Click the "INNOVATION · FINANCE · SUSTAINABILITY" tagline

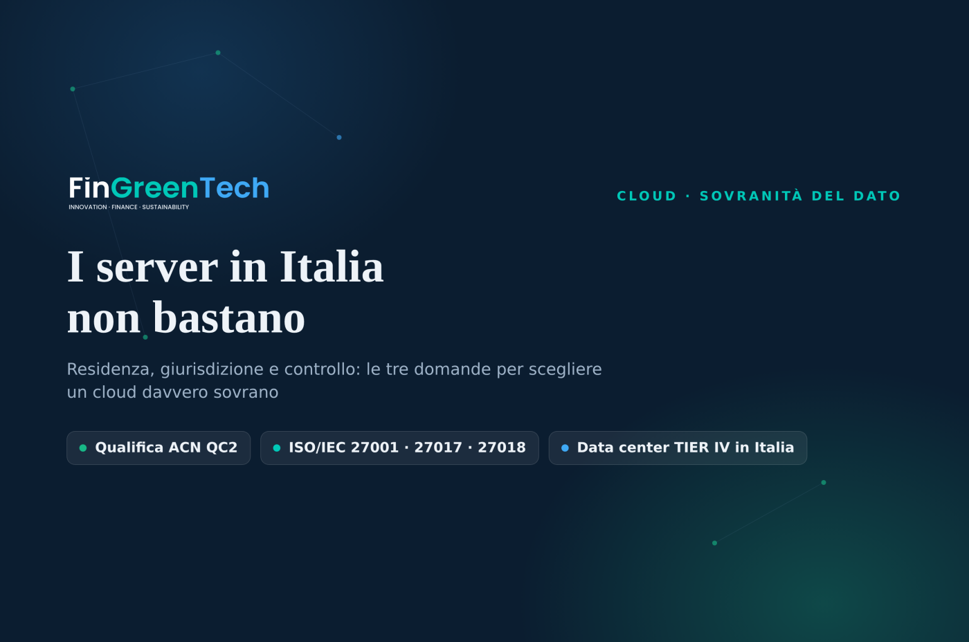click(x=129, y=207)
